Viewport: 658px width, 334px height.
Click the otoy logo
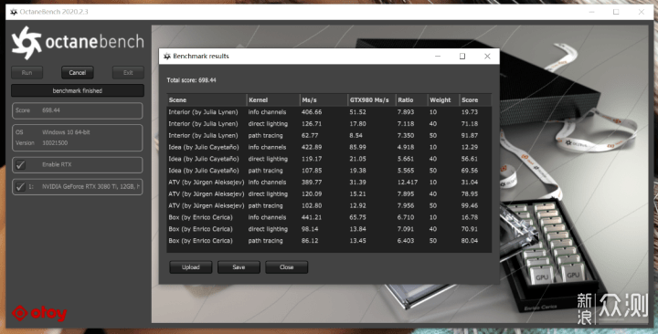click(x=39, y=313)
